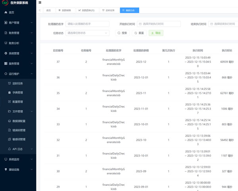The height and width of the screenshot is (191, 238).
Task: Click the hamburger menu collapse icon
Action: tap(40, 3)
